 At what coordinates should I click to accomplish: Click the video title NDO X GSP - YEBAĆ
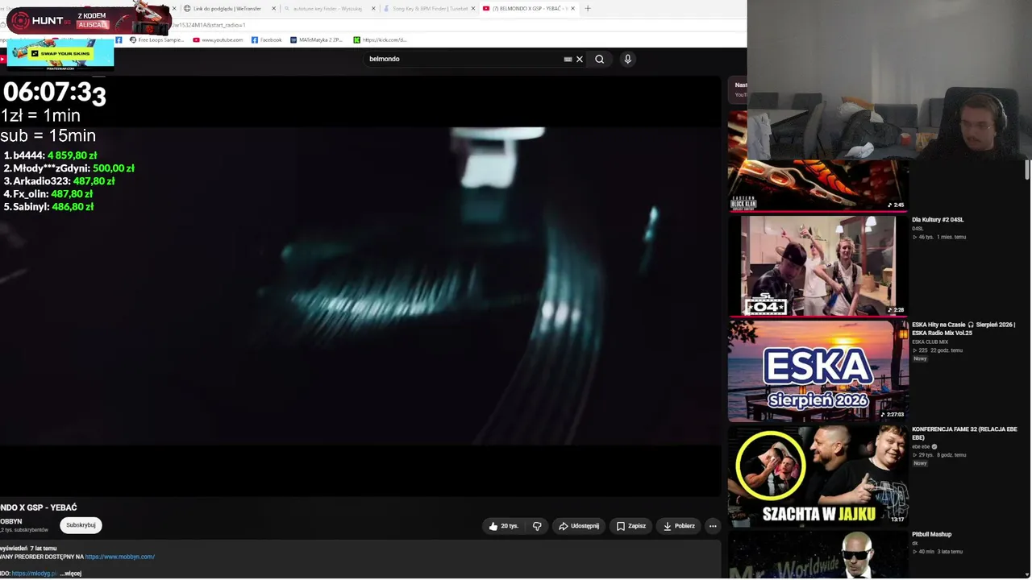[39, 507]
